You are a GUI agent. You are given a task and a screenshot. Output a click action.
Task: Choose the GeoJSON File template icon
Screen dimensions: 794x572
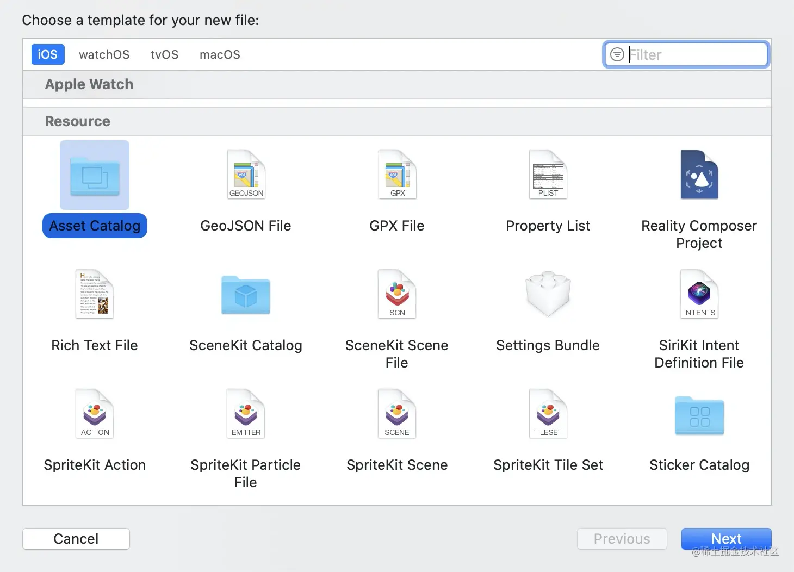[x=246, y=175]
